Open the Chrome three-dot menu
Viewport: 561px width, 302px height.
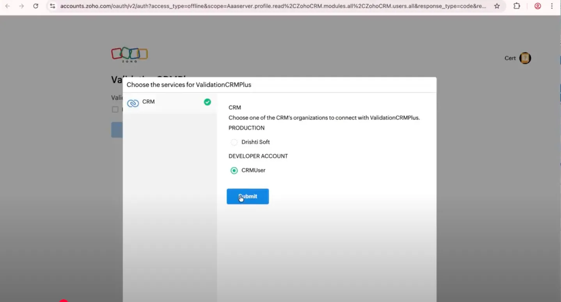552,6
